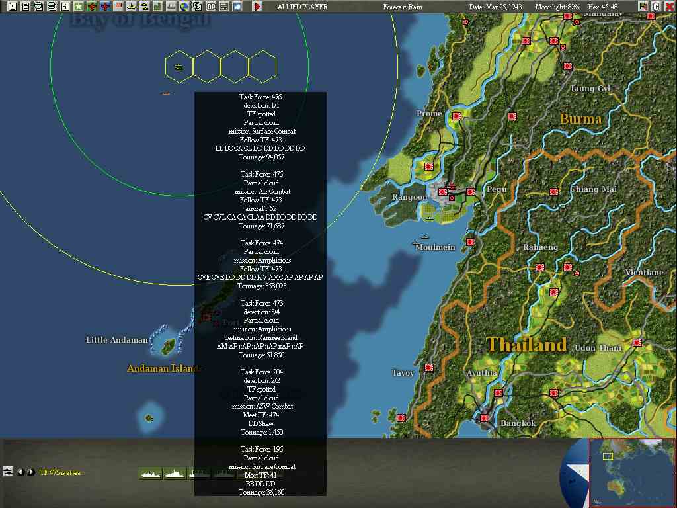The height and width of the screenshot is (508, 677).
Task: Click 'DD Shaw' ship name text
Action: [x=260, y=423]
